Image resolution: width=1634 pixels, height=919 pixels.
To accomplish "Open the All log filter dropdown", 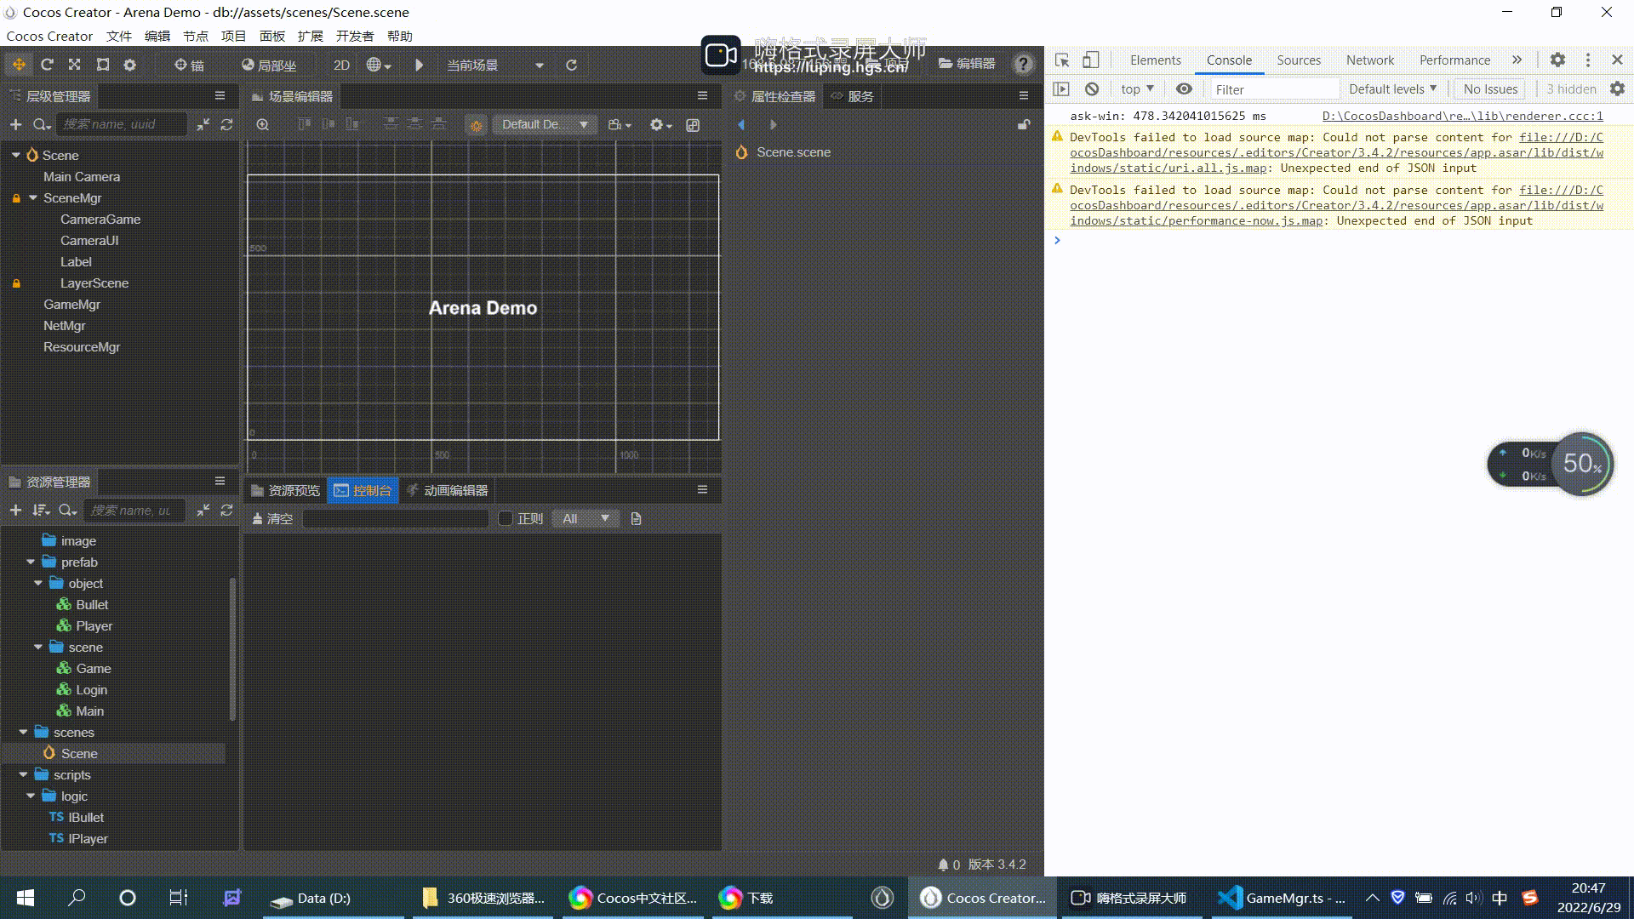I will coord(586,518).
